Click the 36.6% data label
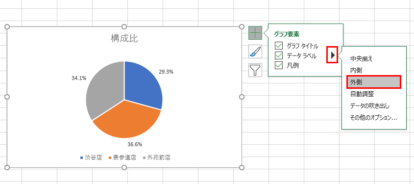Image resolution: width=414 pixels, height=184 pixels. (135, 144)
